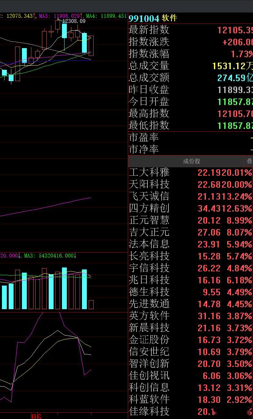
Task: Select the 佳创视讯 row
Action: (x=190, y=376)
